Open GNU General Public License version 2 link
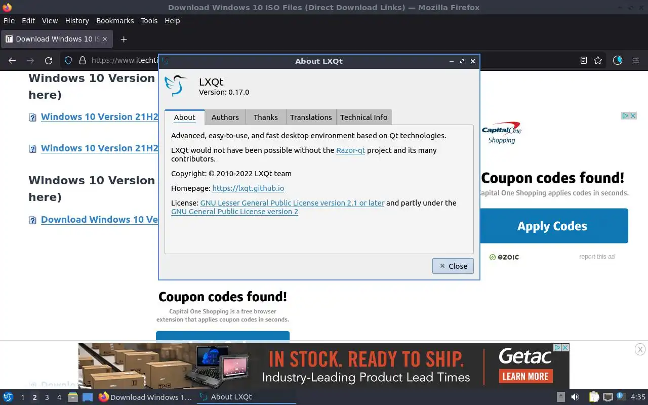The height and width of the screenshot is (405, 648). pyautogui.click(x=234, y=211)
